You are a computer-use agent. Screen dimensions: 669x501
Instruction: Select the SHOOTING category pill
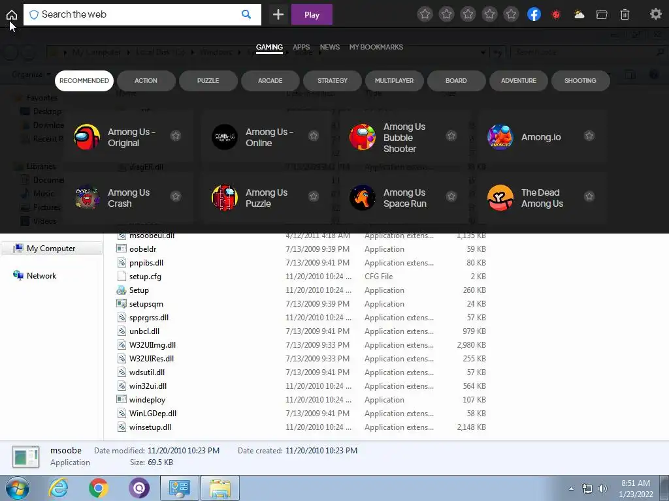tap(580, 81)
